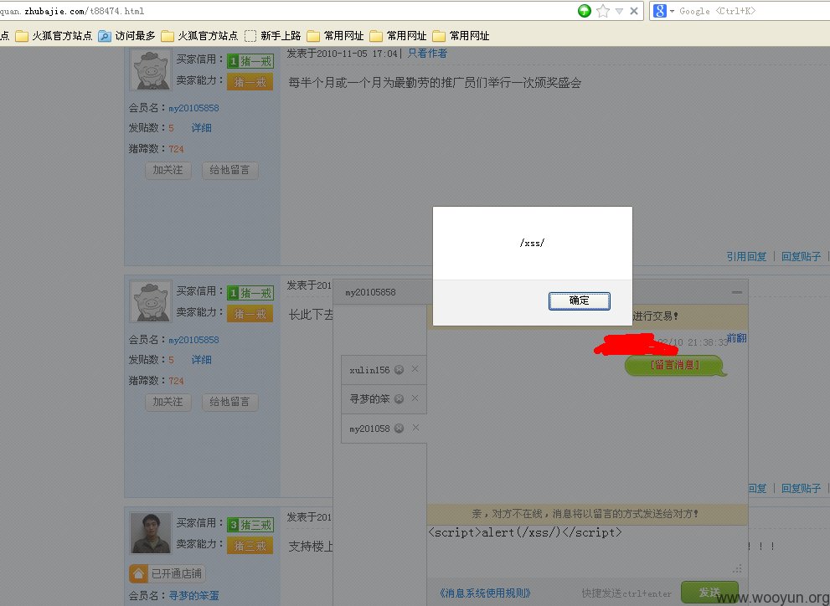The width and height of the screenshot is (830, 606).
Task: Click the round gray icon on the my201058 tab
Action: point(400,429)
